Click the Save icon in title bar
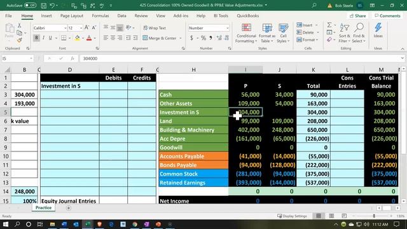 coord(43,6)
